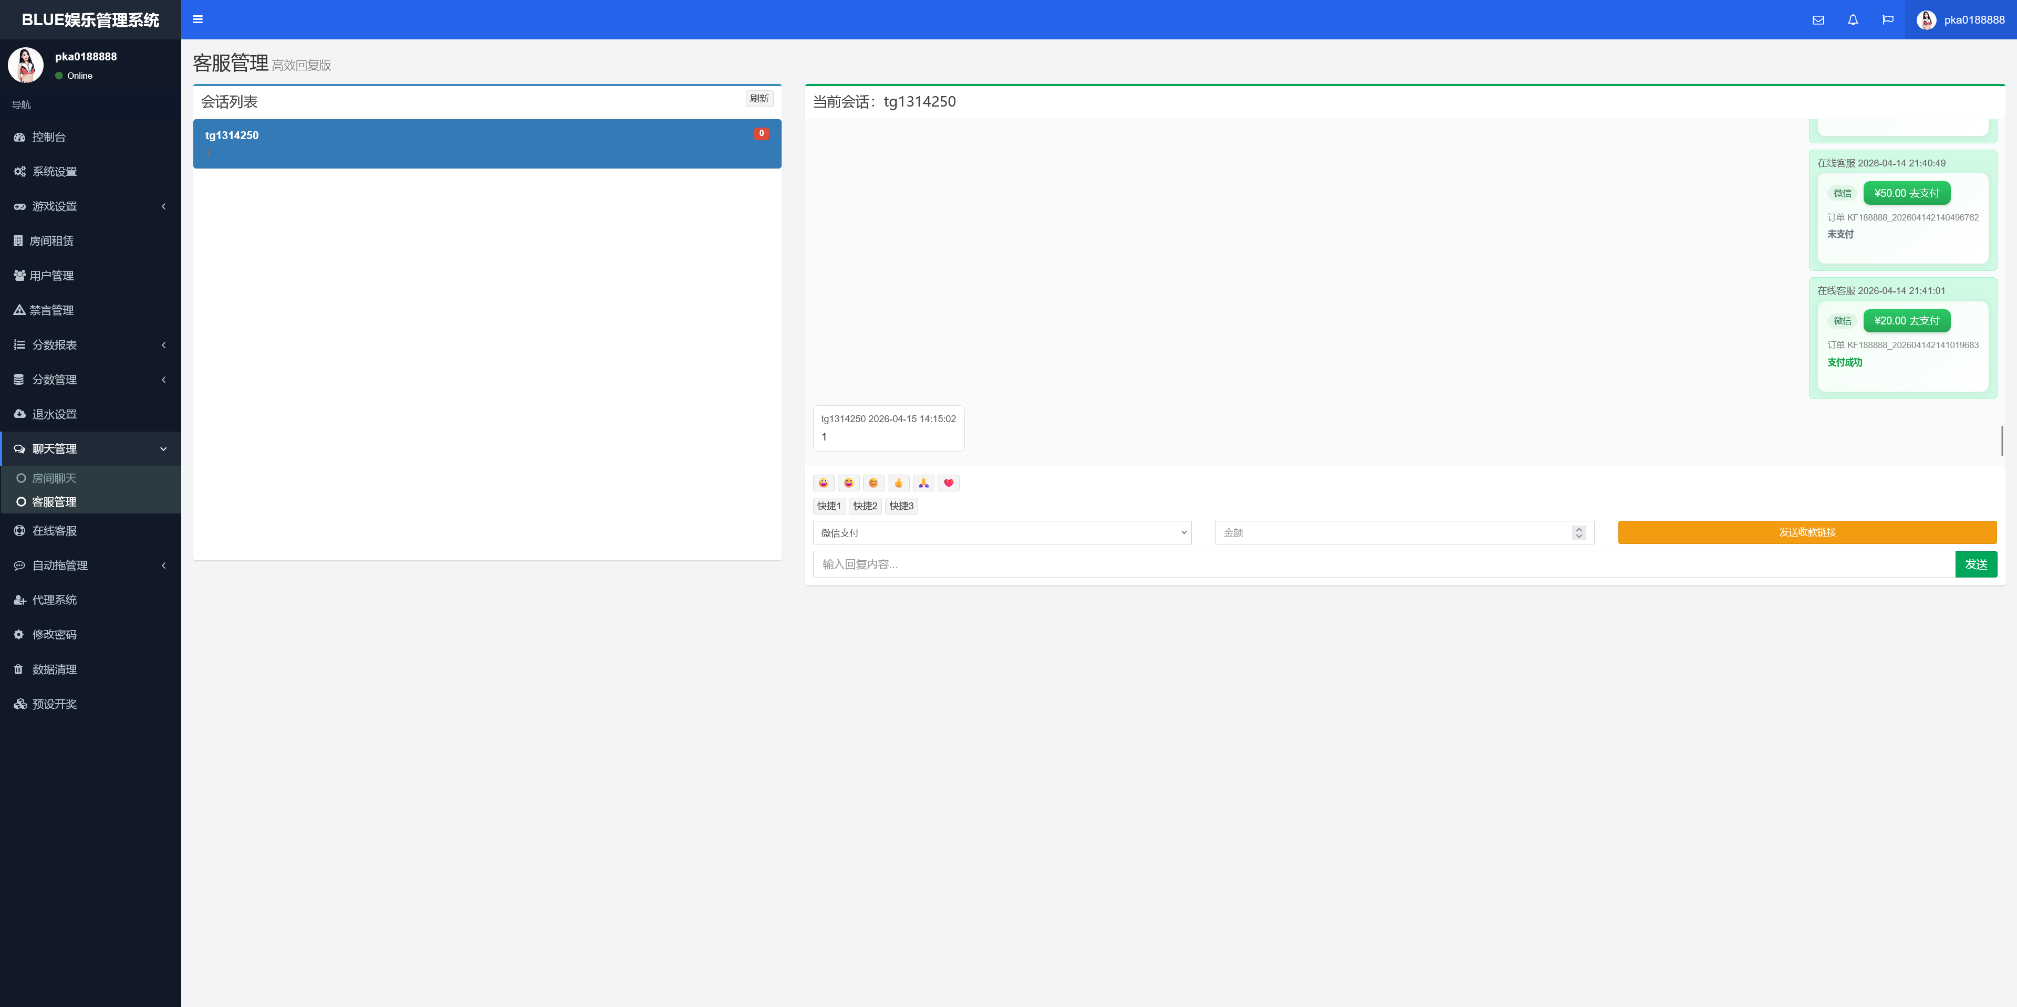Insert the red heart emoji
Screen dimensions: 2017x1007
point(949,483)
